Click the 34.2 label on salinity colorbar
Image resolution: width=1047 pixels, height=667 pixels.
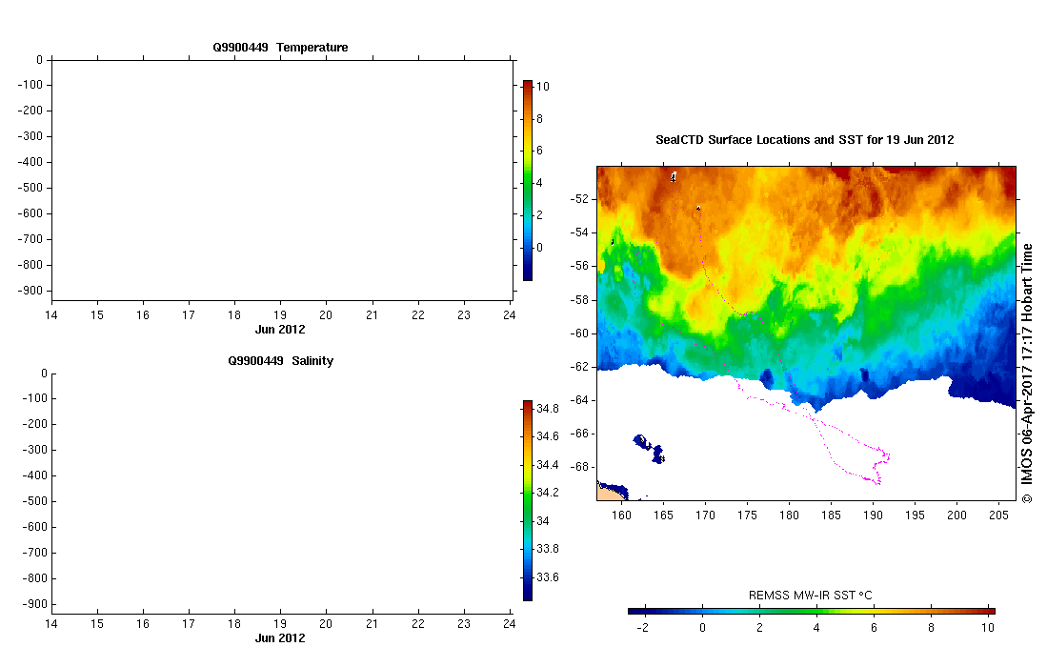click(548, 492)
